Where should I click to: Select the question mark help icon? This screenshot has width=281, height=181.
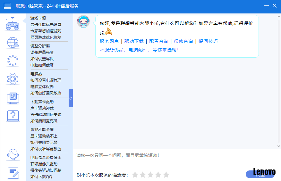coord(13,116)
